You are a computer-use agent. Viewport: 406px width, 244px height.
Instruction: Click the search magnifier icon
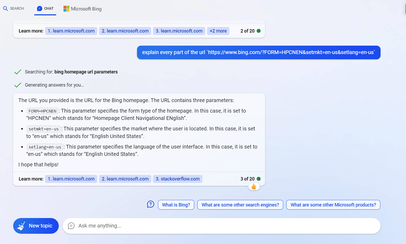tap(5, 8)
